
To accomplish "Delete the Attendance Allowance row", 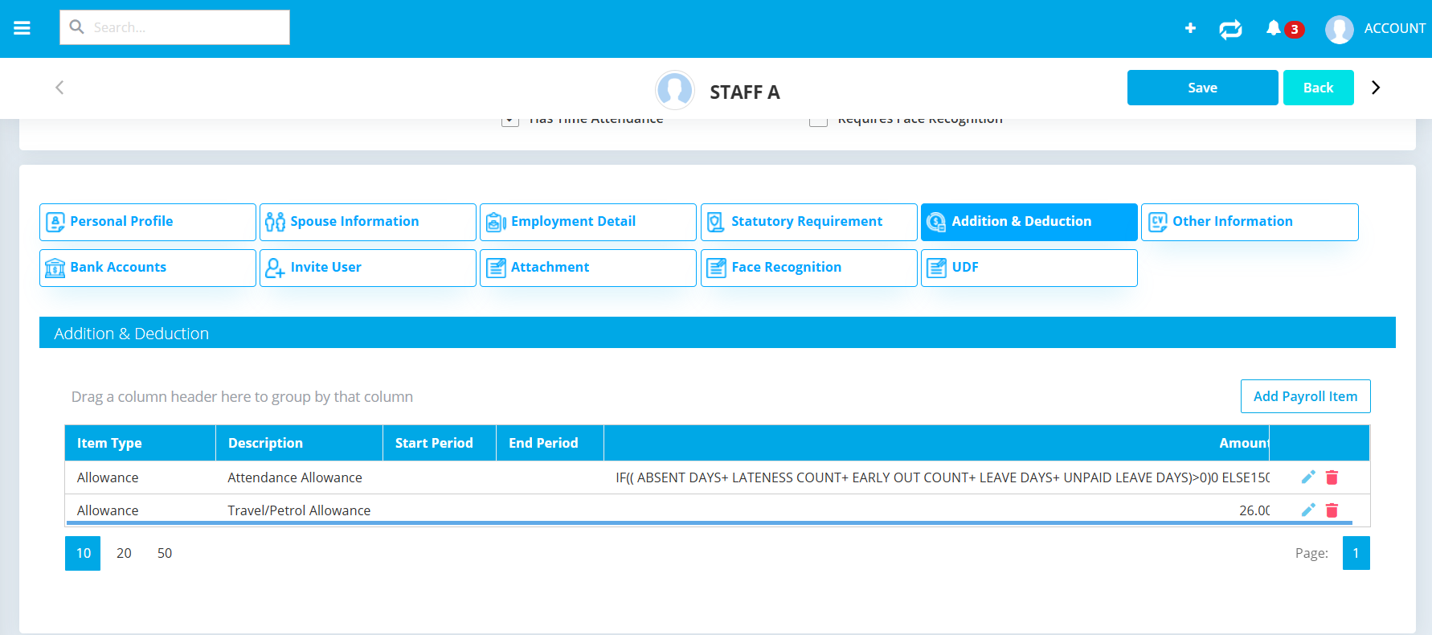I will coord(1332,477).
